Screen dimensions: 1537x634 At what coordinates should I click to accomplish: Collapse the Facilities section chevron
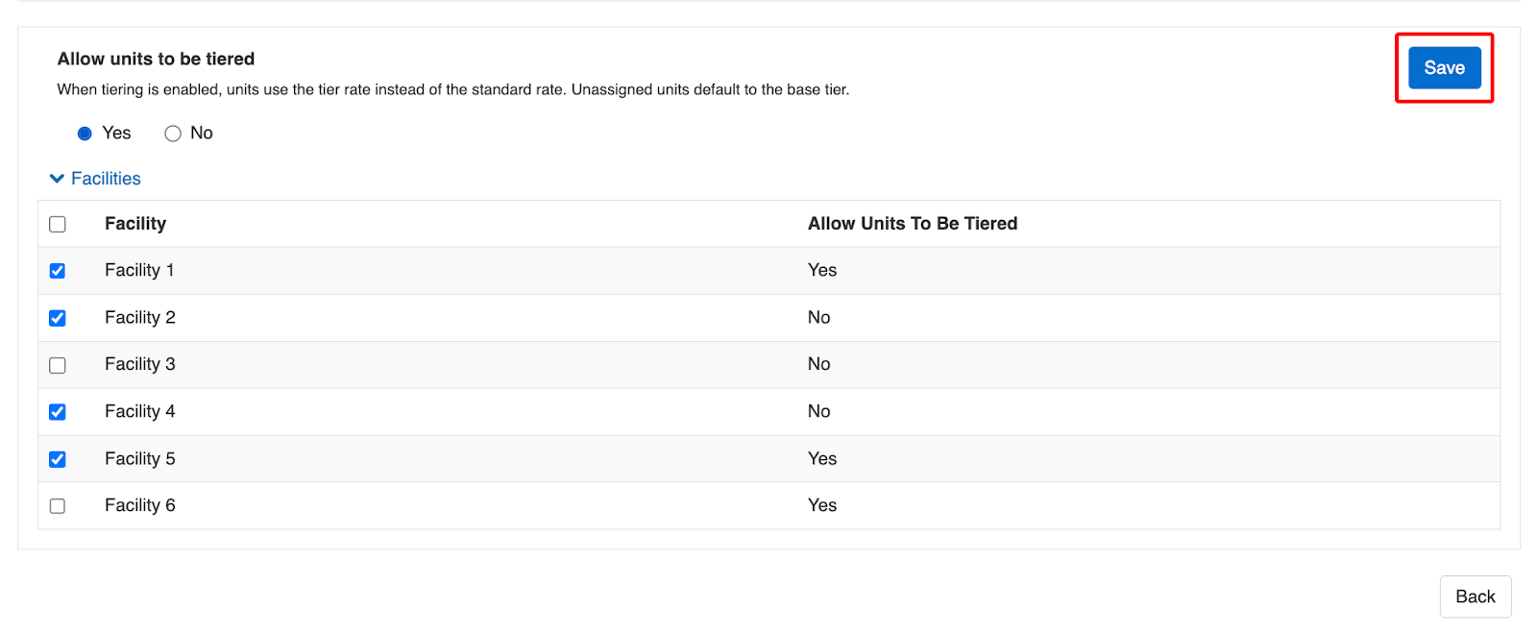point(57,179)
